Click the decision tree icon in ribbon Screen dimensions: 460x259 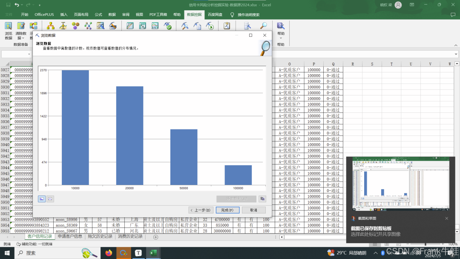point(51,26)
